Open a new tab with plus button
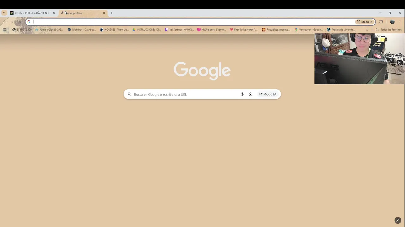The height and width of the screenshot is (227, 405). (x=112, y=13)
